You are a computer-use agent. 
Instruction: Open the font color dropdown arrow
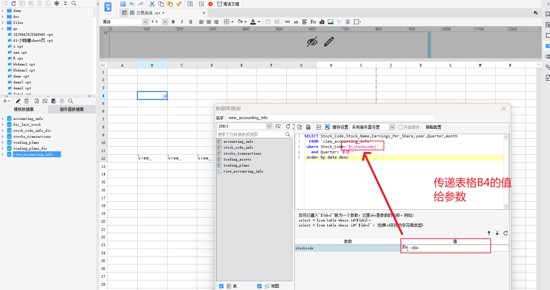(x=259, y=22)
